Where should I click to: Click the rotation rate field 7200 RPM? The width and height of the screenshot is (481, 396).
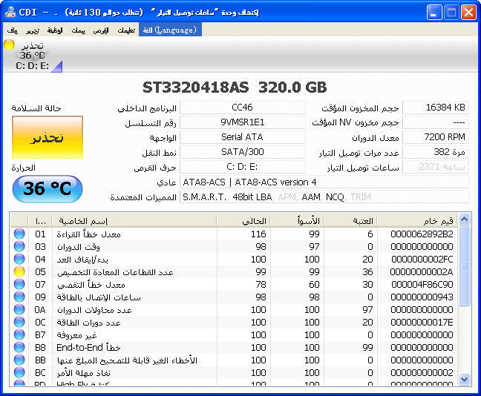(436, 137)
